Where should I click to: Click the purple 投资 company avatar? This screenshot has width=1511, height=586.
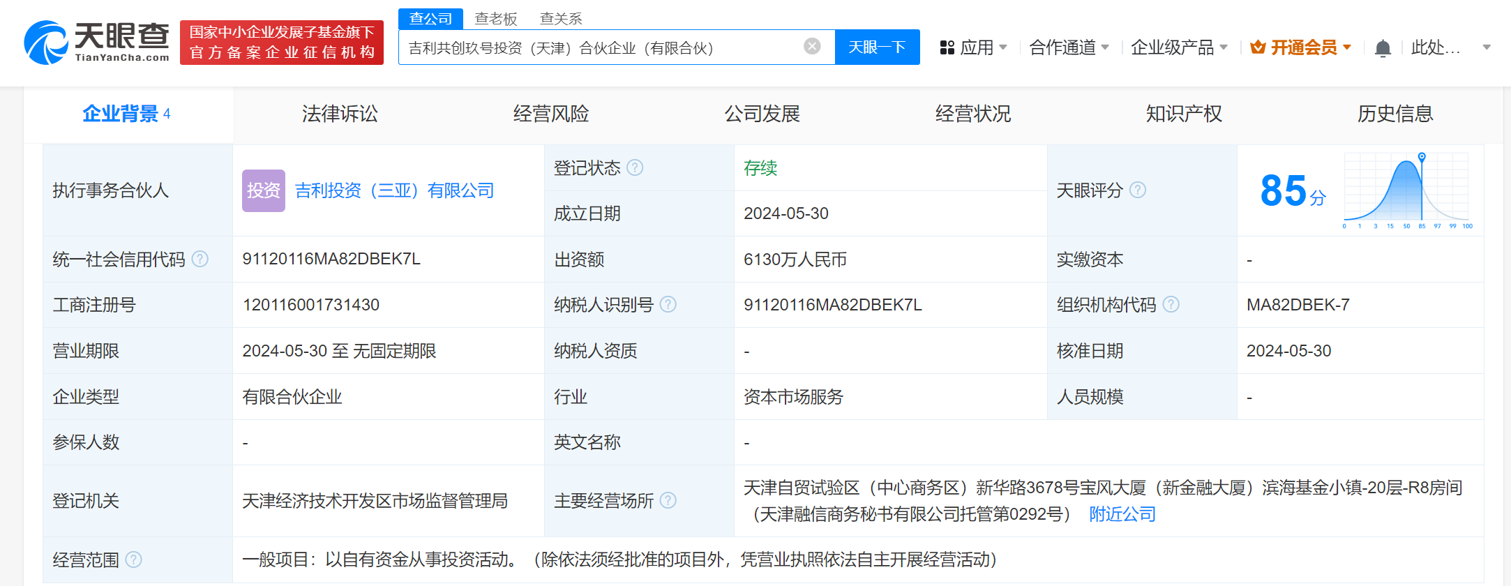point(264,190)
